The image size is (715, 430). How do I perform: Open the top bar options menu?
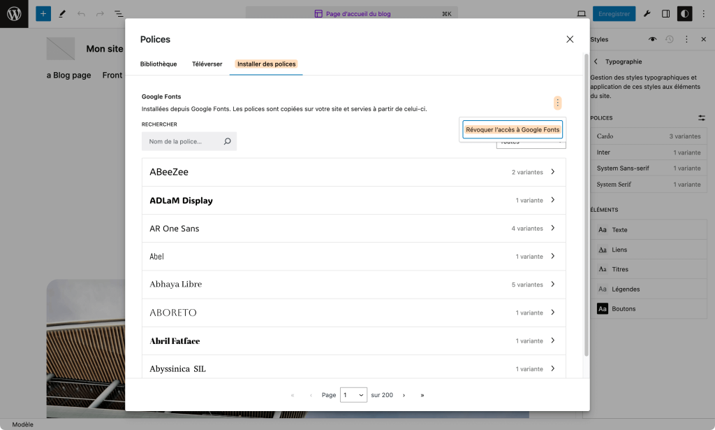pos(704,14)
